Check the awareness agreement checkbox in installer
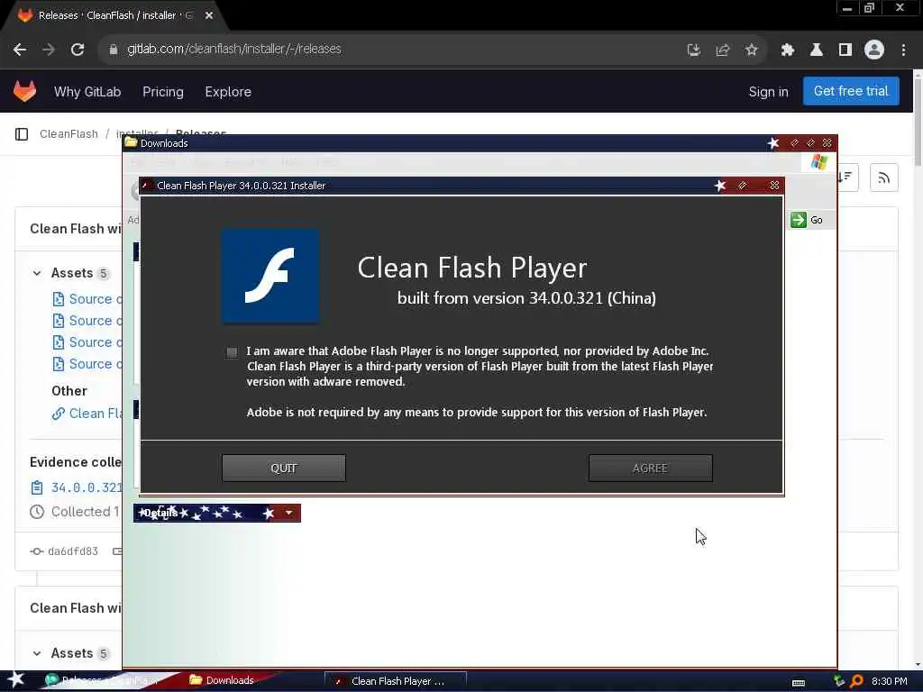Screen dimensions: 923x692 coord(232,352)
